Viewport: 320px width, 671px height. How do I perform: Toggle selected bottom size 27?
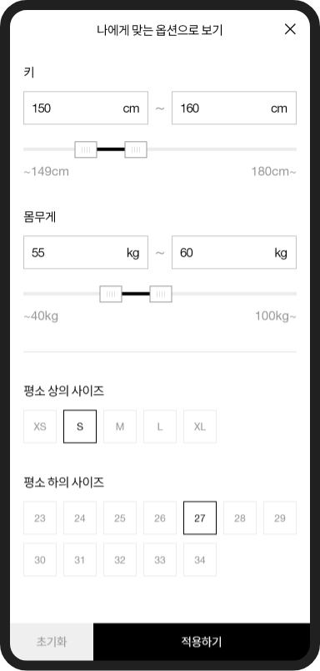pyautogui.click(x=200, y=518)
